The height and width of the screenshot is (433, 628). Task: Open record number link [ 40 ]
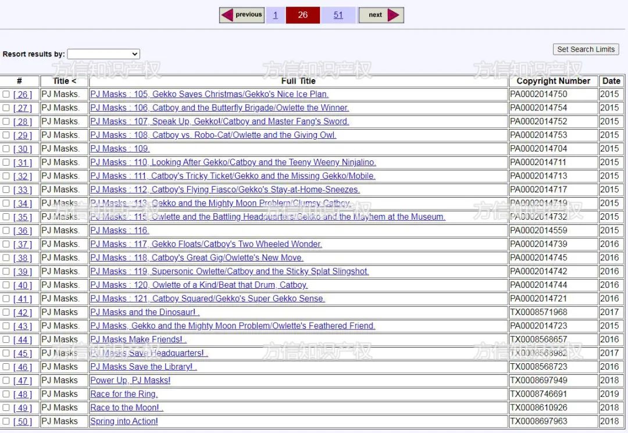[23, 285]
